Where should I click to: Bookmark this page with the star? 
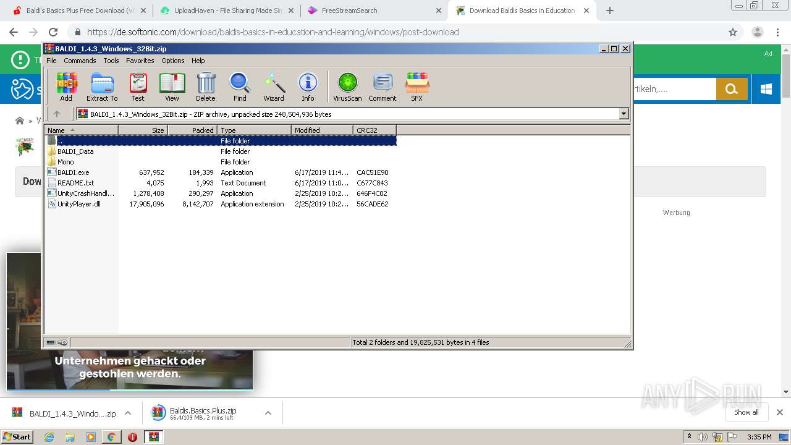(733, 32)
